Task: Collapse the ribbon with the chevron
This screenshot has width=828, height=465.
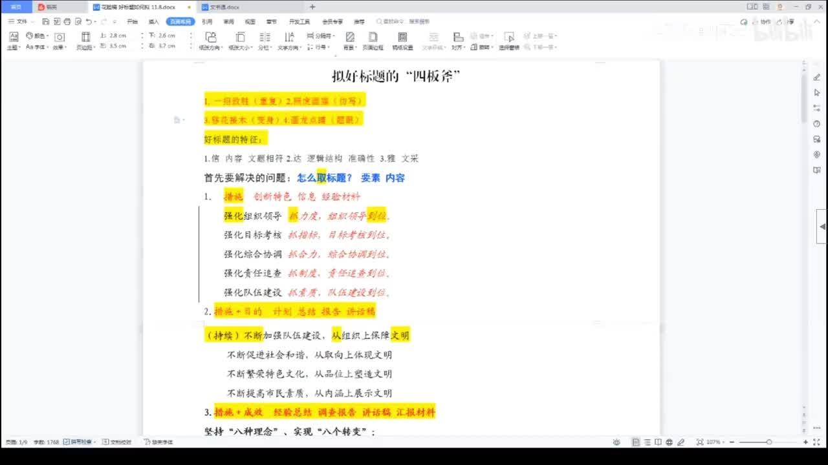Action: (x=818, y=21)
